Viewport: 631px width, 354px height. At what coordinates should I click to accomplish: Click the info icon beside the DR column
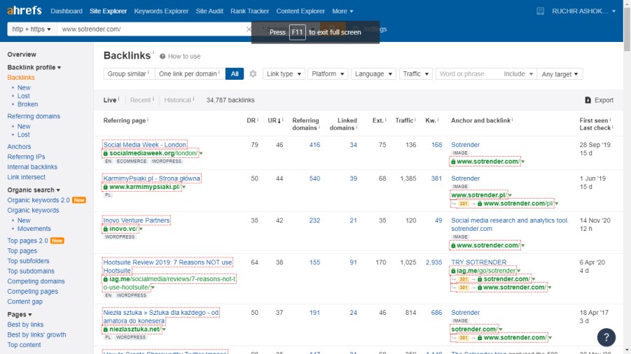tap(258, 120)
